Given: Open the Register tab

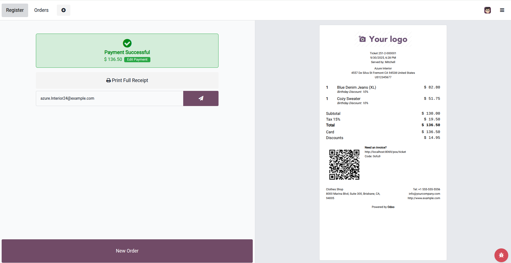Looking at the screenshot, I should (x=15, y=10).
